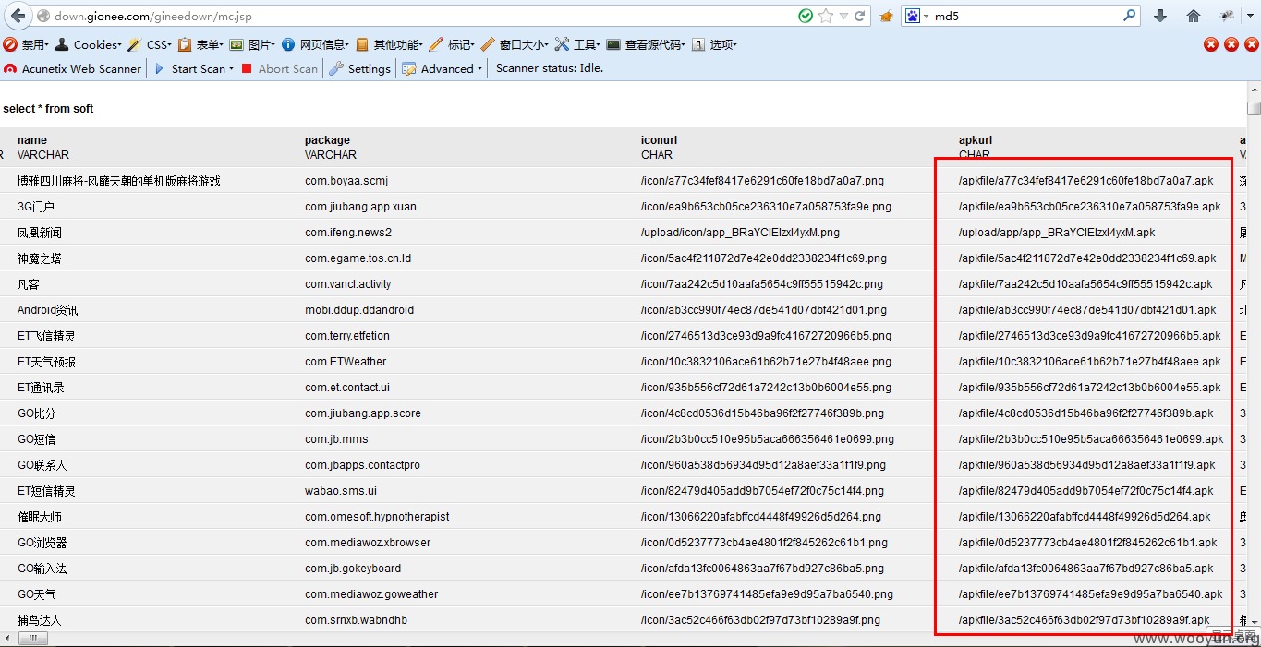Screen dimensions: 1261x647
Task: Open the 选项 (Options) menu
Action: [x=715, y=44]
